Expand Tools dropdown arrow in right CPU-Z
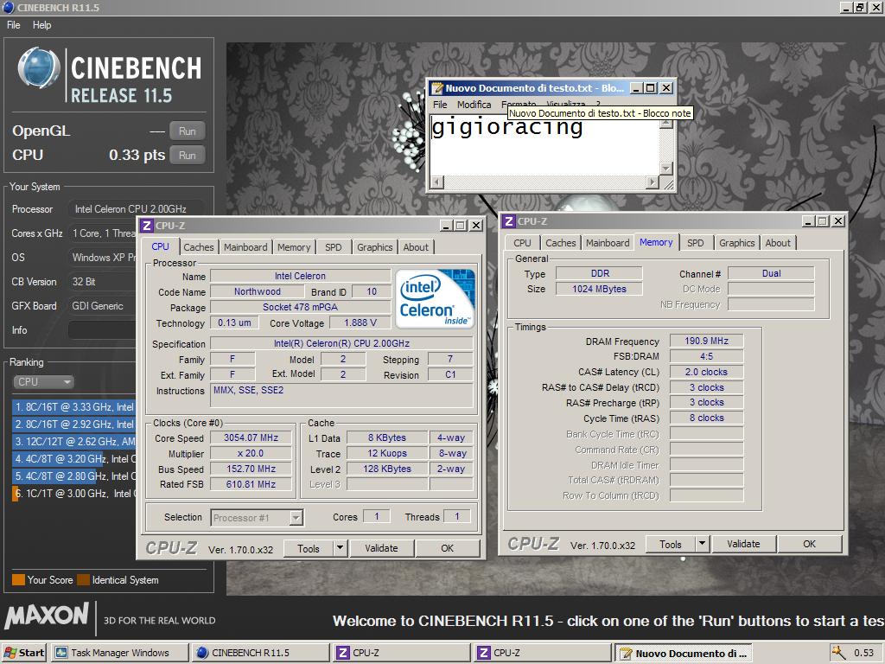The width and height of the screenshot is (885, 664). click(x=702, y=544)
